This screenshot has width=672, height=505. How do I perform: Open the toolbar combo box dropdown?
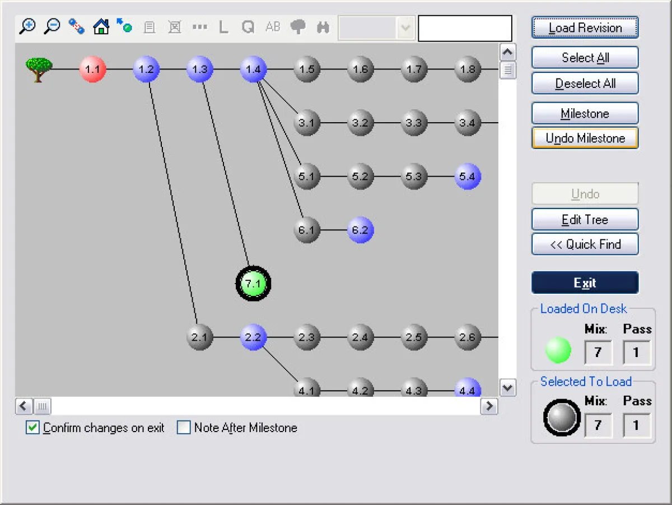pyautogui.click(x=404, y=28)
